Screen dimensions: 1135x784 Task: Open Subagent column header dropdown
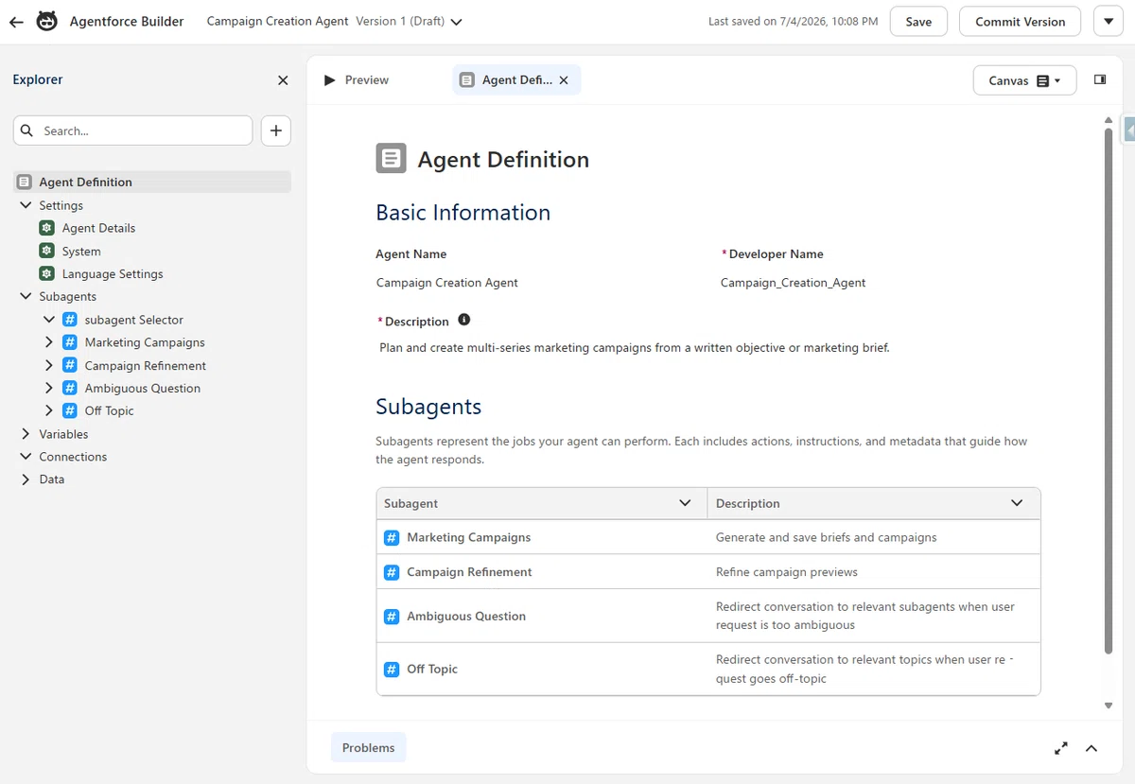pyautogui.click(x=685, y=503)
